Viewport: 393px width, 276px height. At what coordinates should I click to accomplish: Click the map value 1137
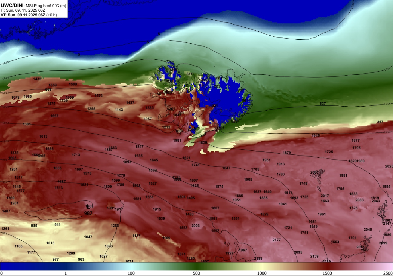[136, 236]
